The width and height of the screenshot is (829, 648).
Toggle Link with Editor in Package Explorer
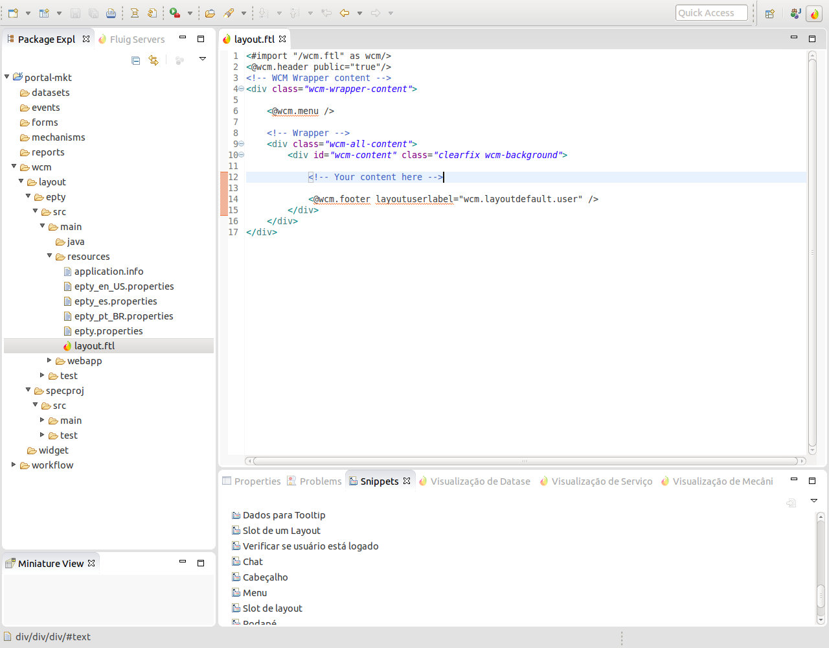153,60
